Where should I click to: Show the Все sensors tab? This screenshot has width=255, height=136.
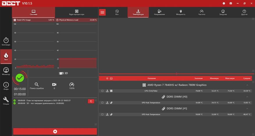point(117,12)
